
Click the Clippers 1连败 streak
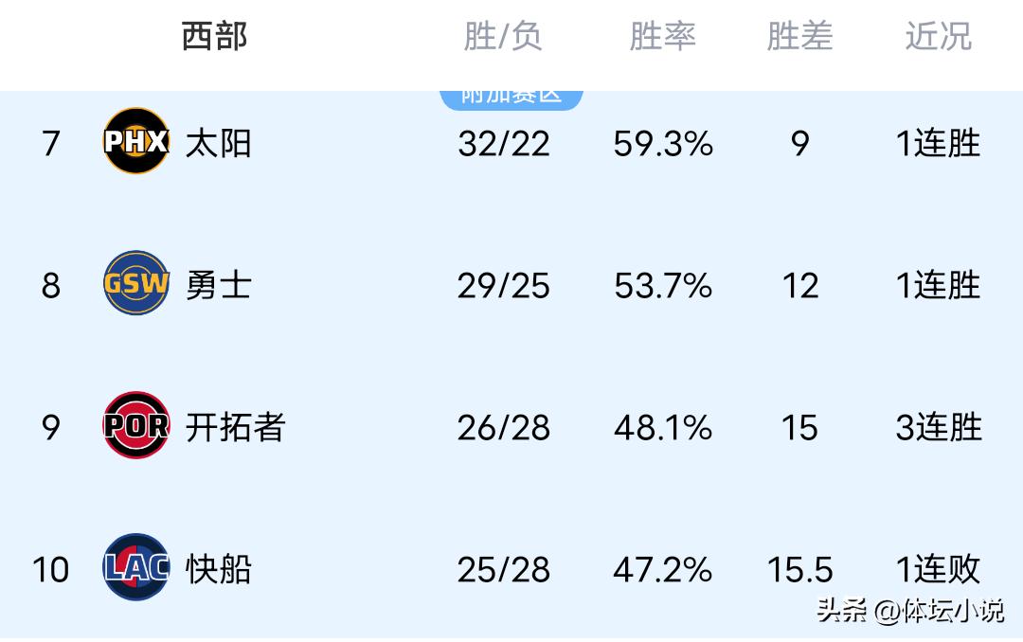[x=938, y=569]
